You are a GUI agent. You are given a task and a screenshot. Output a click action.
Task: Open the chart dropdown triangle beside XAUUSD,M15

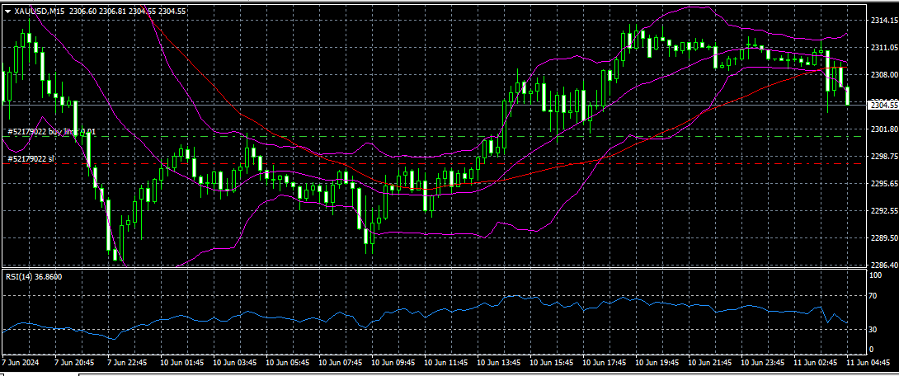[x=8, y=11]
